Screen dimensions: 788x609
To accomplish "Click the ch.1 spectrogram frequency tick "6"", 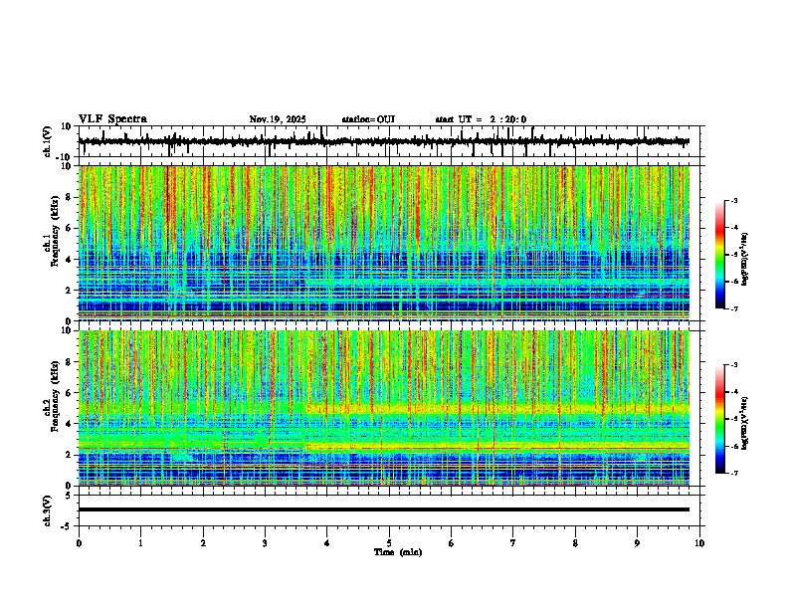I will pyautogui.click(x=70, y=229).
